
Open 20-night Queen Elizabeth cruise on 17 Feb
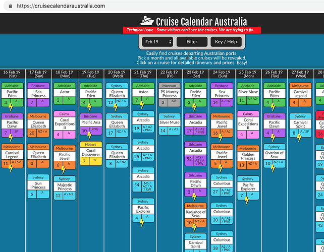[38, 125]
